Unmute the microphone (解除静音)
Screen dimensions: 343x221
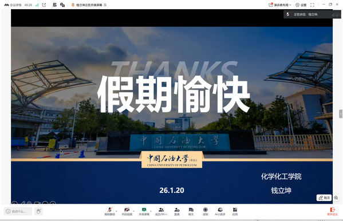point(110,212)
